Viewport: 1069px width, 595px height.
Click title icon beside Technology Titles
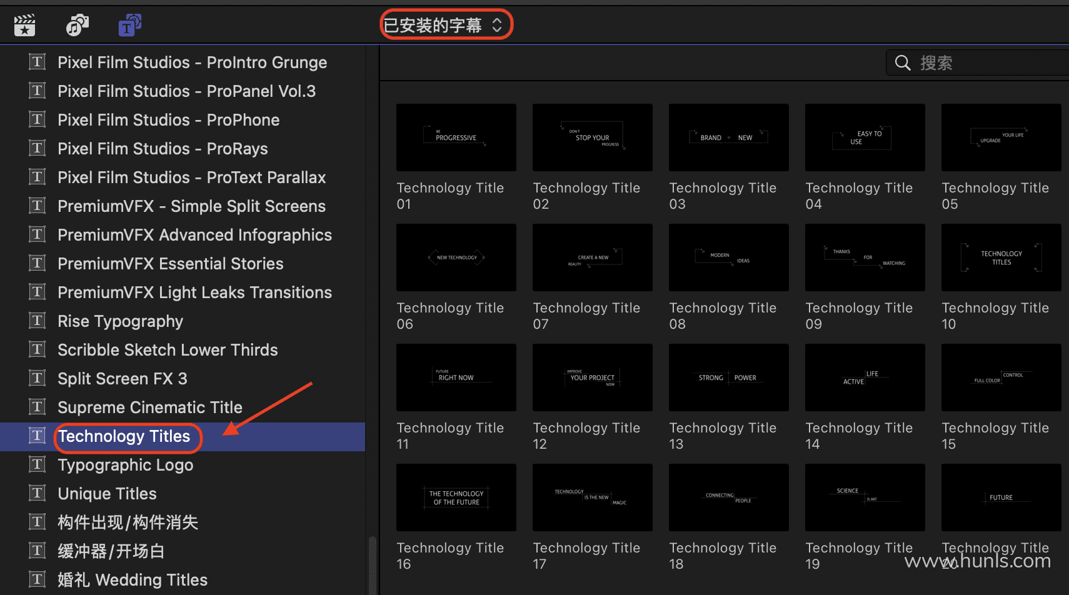pyautogui.click(x=38, y=436)
